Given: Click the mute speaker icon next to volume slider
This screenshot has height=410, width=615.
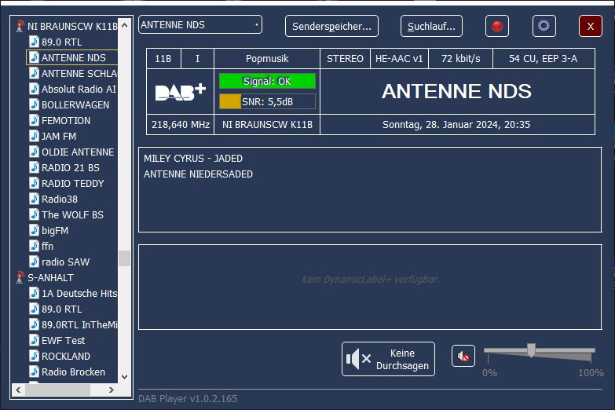Looking at the screenshot, I should [463, 357].
